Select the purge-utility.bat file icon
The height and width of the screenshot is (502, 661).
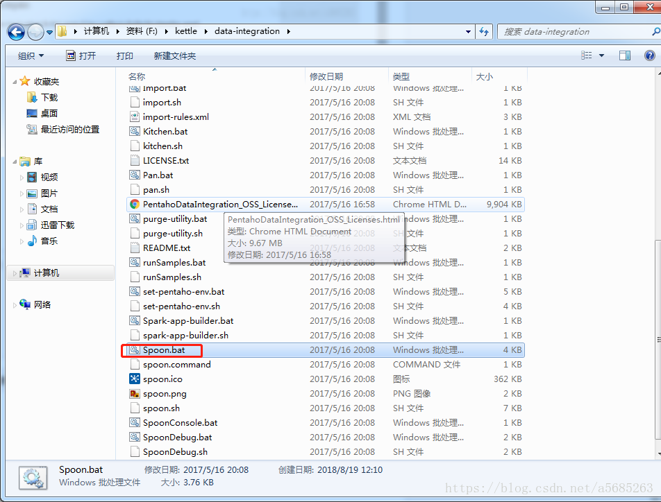point(135,218)
